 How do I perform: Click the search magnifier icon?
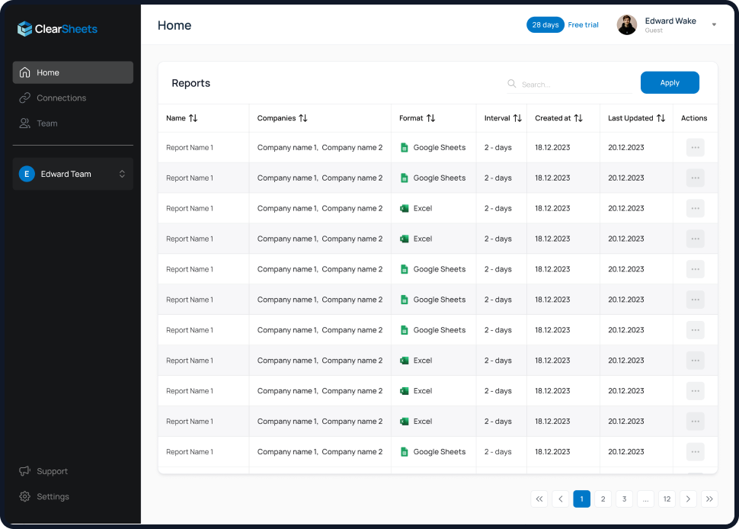coord(511,83)
